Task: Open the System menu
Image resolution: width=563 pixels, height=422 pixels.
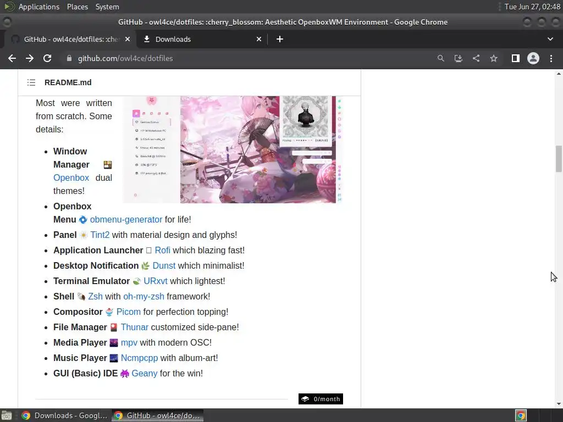Action: click(x=107, y=7)
